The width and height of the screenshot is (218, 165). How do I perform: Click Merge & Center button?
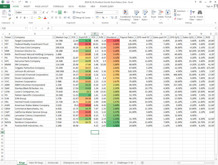click(x=82, y=18)
